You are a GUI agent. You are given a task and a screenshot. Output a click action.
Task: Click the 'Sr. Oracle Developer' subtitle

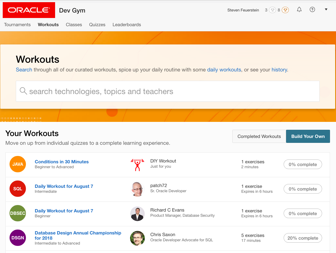pos(168,191)
